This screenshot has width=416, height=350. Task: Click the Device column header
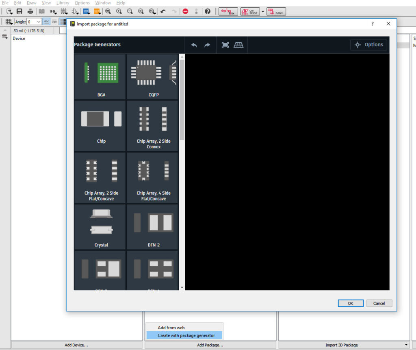click(19, 39)
